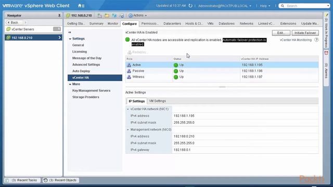Image resolution: width=333 pixels, height=187 pixels.
Task: Click the pin icon in Navigator panel
Action: (x=59, y=16)
